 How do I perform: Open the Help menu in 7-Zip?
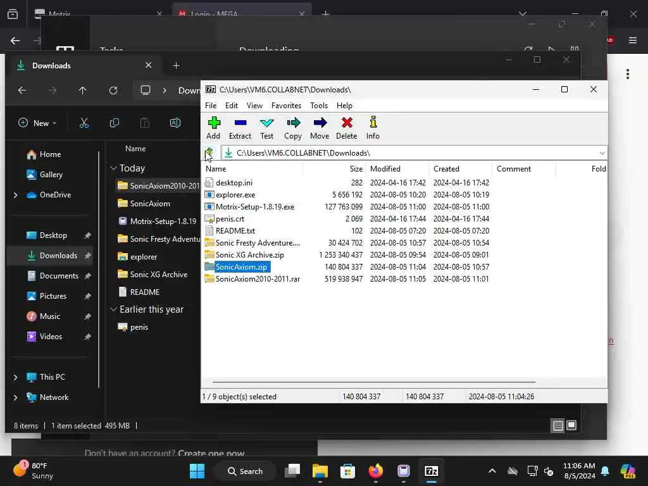click(344, 106)
